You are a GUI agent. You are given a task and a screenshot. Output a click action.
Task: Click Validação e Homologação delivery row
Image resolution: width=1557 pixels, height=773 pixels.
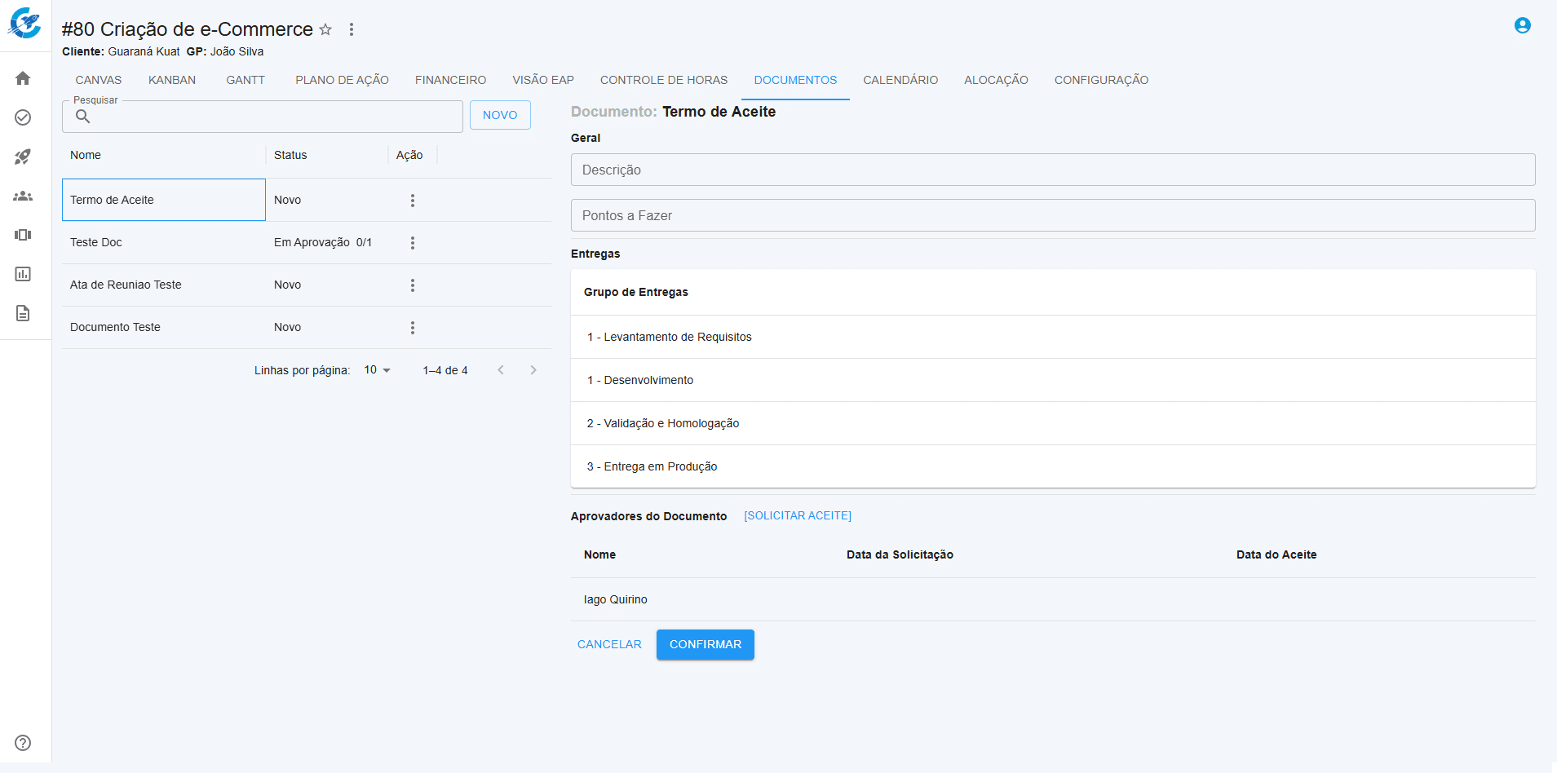1053,423
